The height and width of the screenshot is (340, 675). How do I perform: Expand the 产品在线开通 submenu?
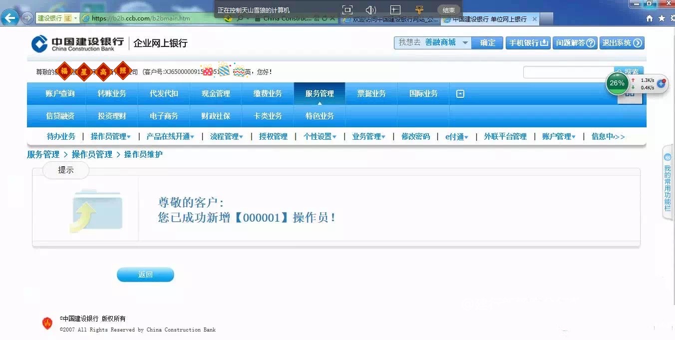click(x=170, y=136)
